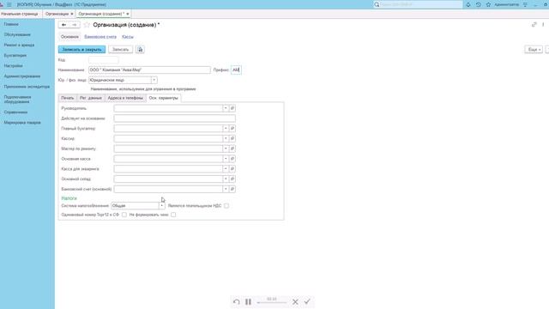549x309 pixels.
Task: Switch to the Организации tab
Action: point(57,14)
